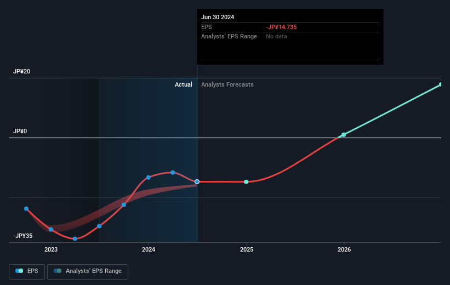Toggle the Analysts' EPS Range legend
Viewport: 450px width, 285px height.
(88, 271)
